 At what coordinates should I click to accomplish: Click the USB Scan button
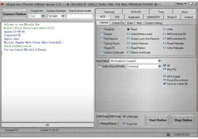tap(115, 116)
